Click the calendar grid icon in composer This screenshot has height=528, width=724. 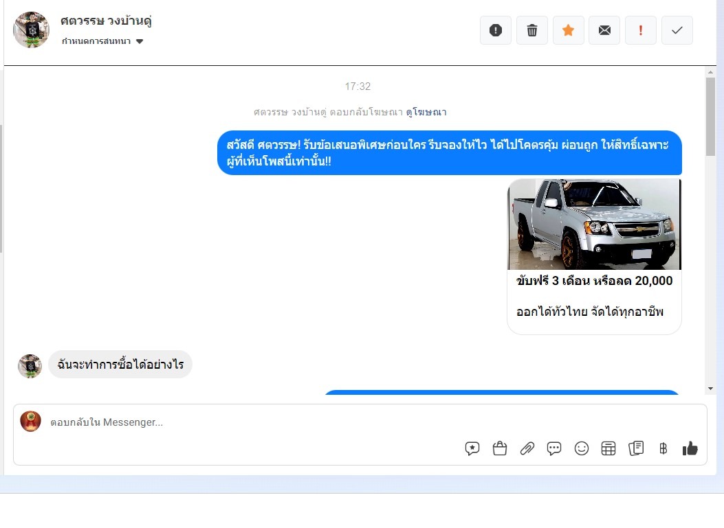click(x=608, y=448)
